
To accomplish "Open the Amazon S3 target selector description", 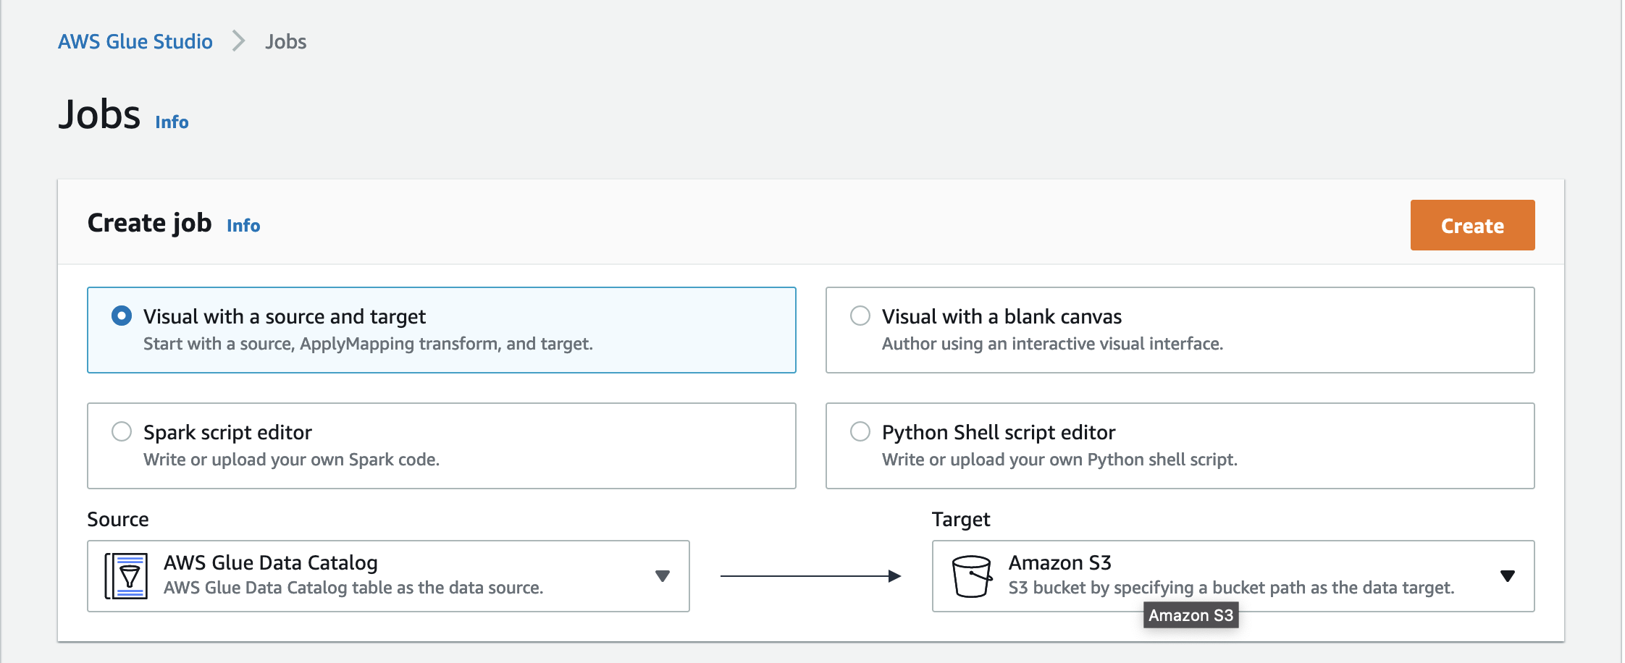I will point(1230,588).
